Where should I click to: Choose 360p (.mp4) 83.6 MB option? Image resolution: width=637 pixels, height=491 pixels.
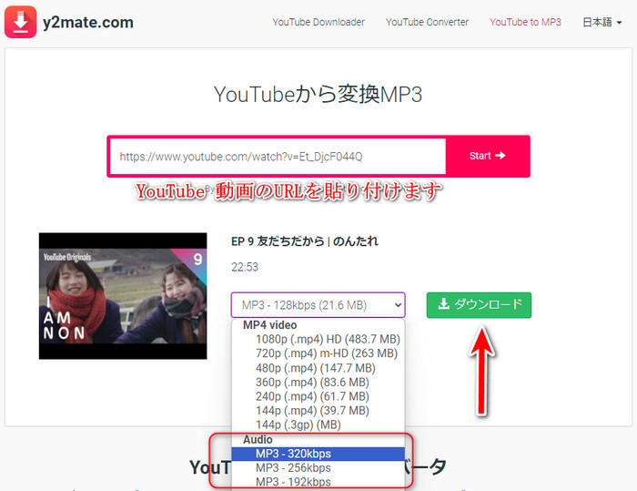tap(318, 383)
